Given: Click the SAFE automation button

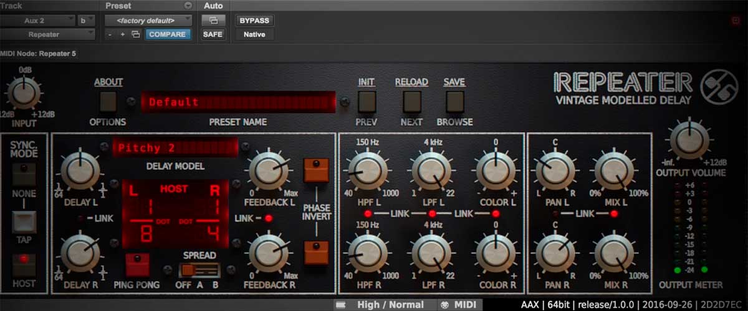Looking at the screenshot, I should (213, 35).
